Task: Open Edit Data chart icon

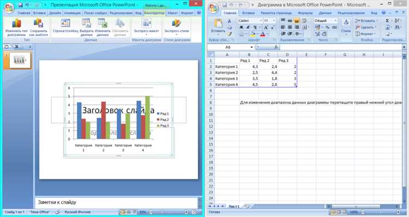Action: tap(103, 23)
